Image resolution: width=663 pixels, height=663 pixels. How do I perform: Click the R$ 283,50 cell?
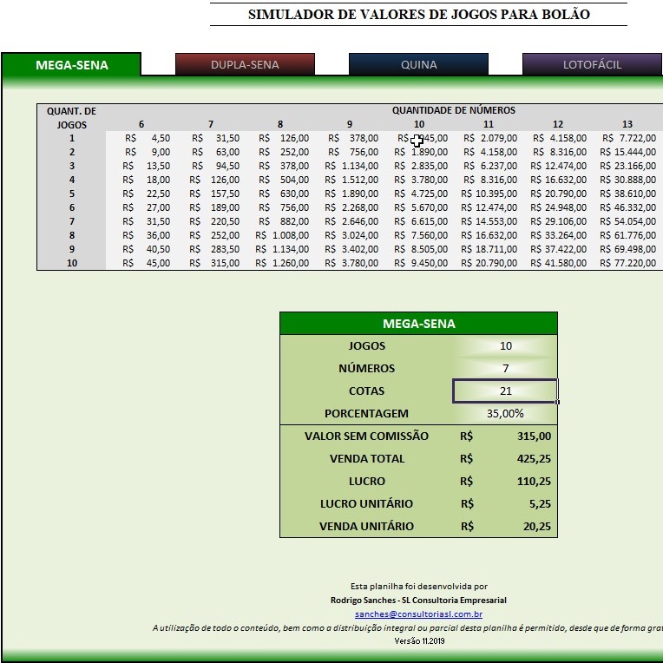[x=210, y=249]
